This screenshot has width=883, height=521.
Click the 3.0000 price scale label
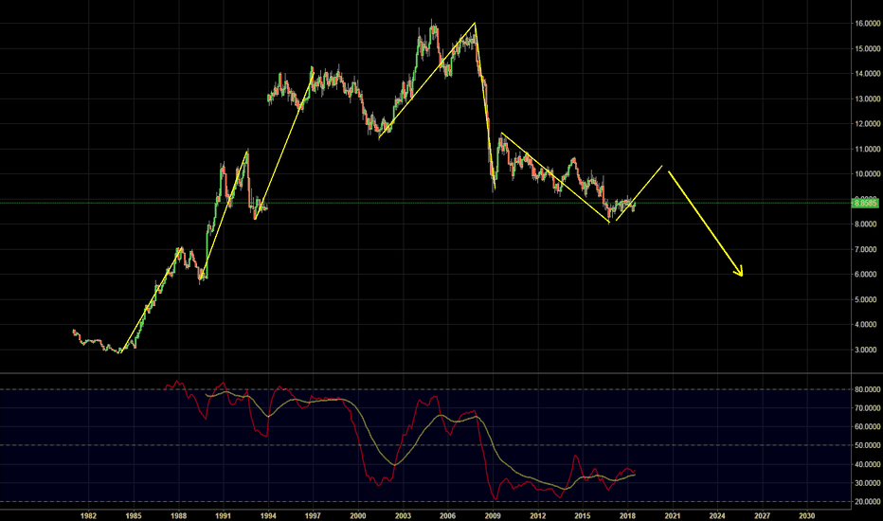(x=867, y=350)
